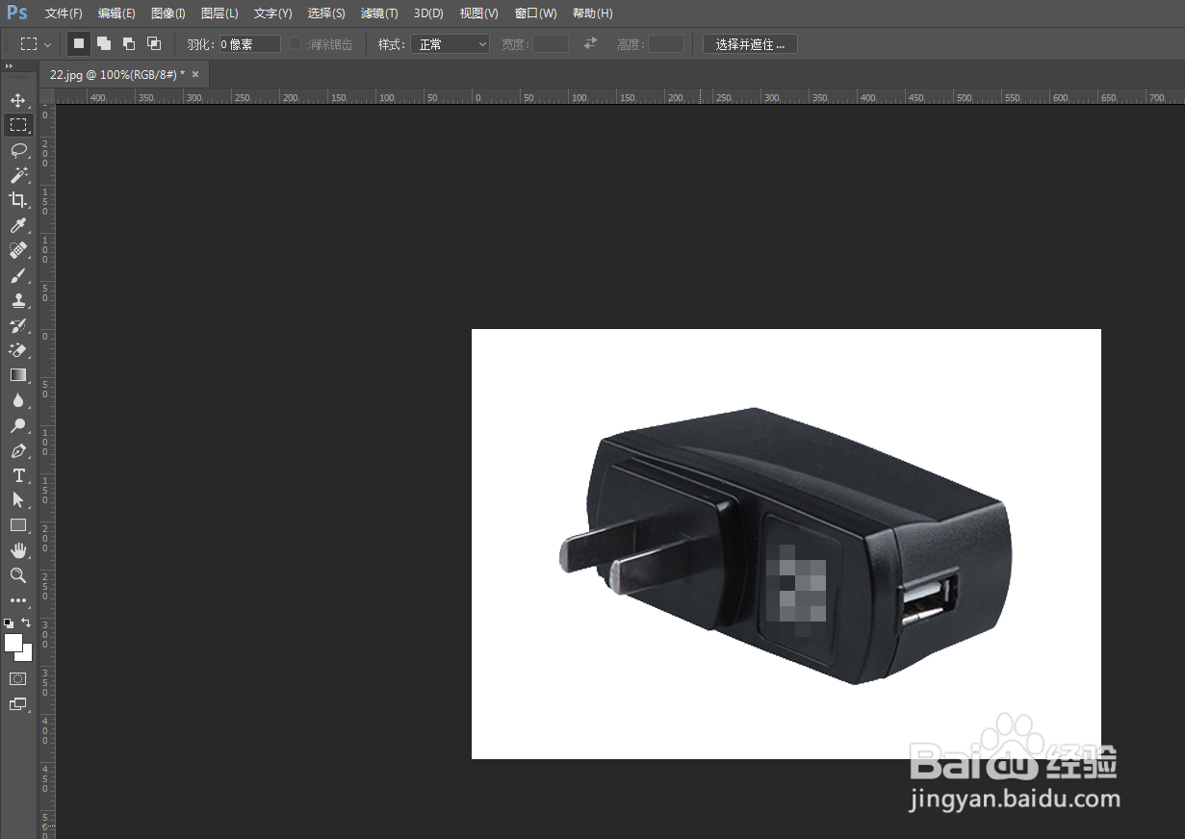Choose Intersect with Selection mode

tap(154, 43)
